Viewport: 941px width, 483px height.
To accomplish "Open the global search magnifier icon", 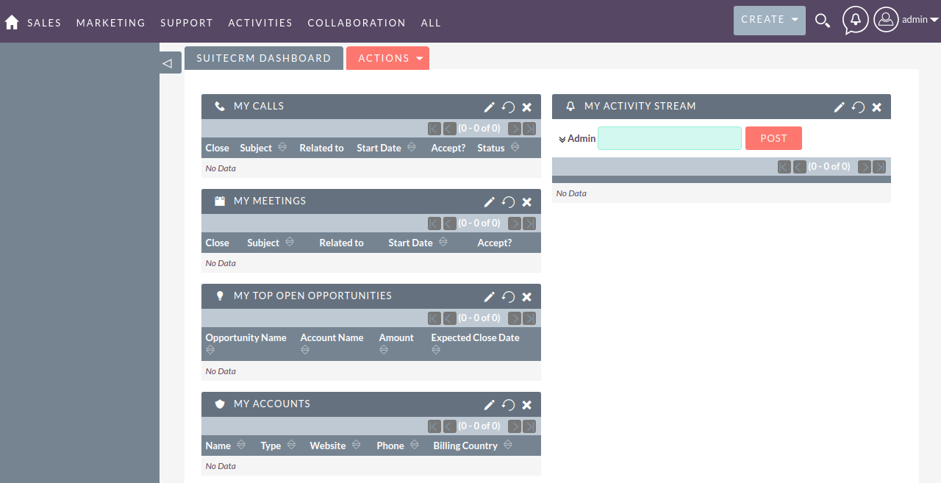I will pyautogui.click(x=823, y=21).
